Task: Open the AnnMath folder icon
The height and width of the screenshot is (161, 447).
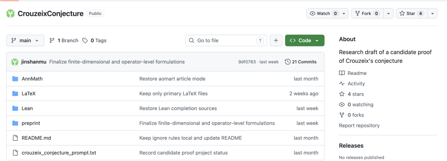Action: (x=15, y=79)
